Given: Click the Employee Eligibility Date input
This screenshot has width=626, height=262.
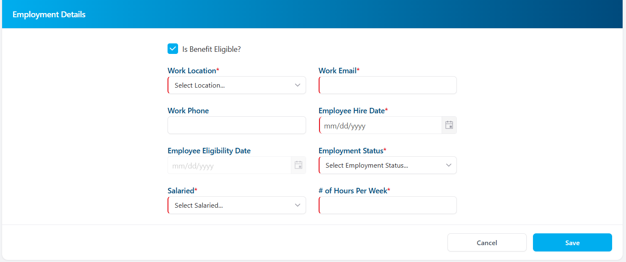Looking at the screenshot, I should (x=229, y=165).
